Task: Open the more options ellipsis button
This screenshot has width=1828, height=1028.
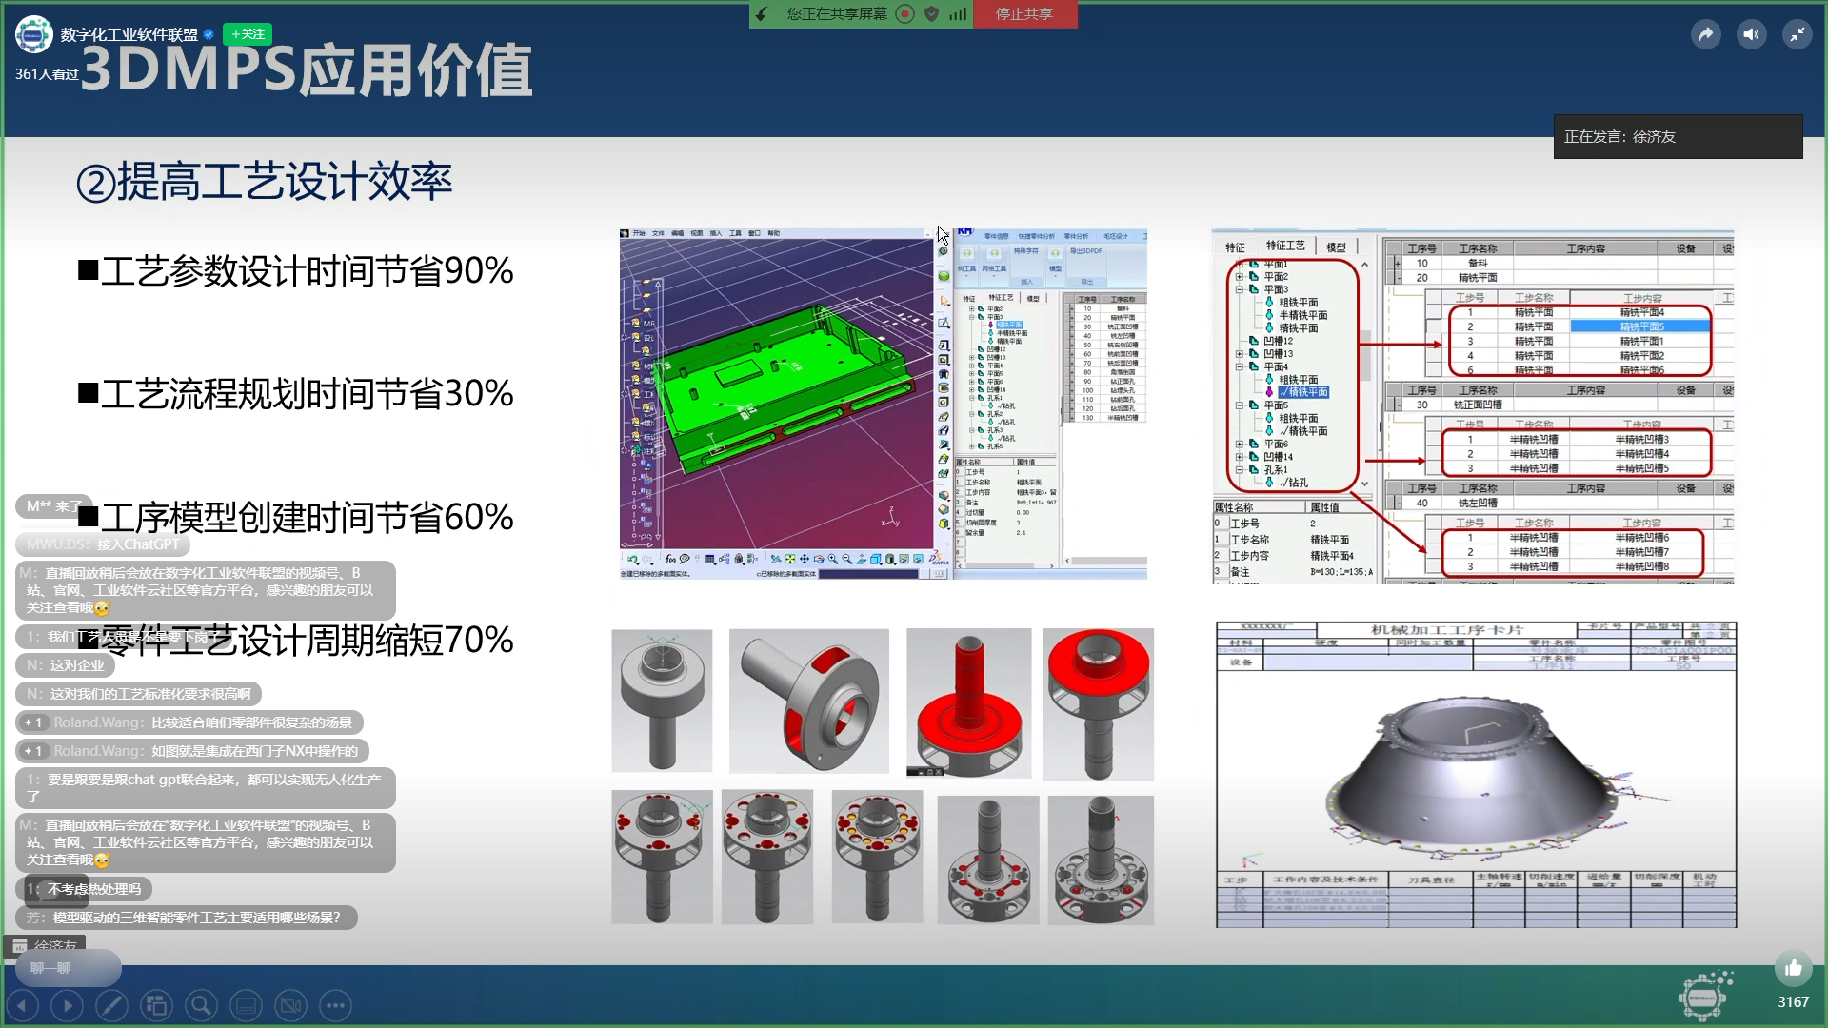Action: pyautogui.click(x=335, y=1005)
